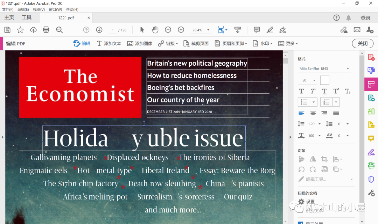Viewport: 378px width, 224px height.
Task: Switch to the Tools tab
Action: point(27,17)
